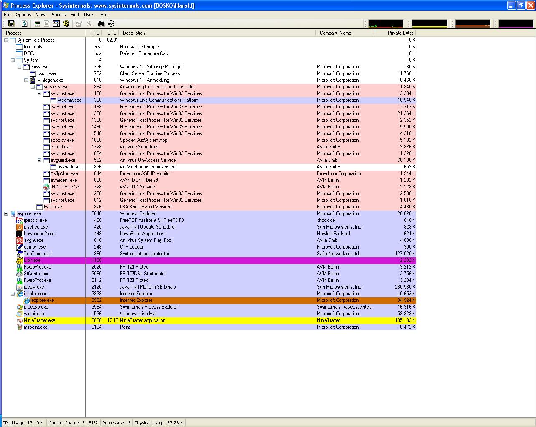The image size is (536, 427).
Task: Click "Processes: 42" in status bar
Action: pos(116,423)
